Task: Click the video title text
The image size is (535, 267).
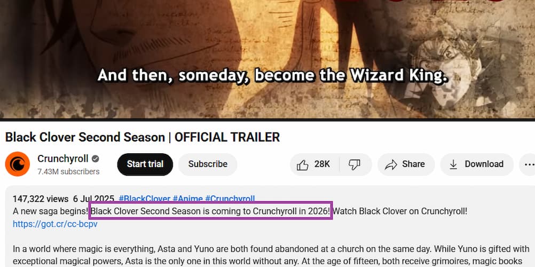Action: click(x=142, y=137)
